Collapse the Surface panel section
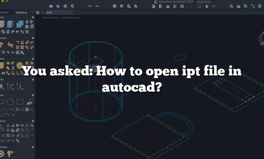 tap(33, 38)
